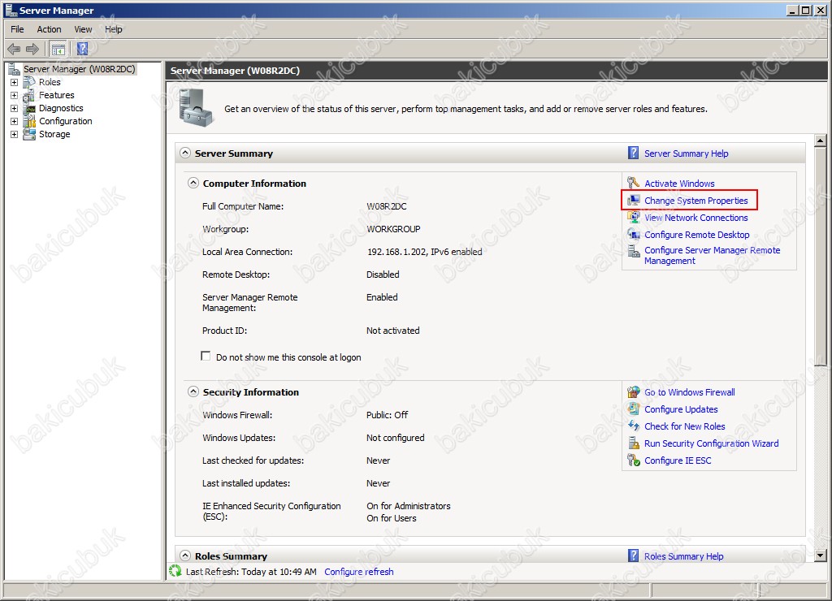Expand the Storage tree node
Image resolution: width=832 pixels, height=601 pixels.
(x=15, y=134)
